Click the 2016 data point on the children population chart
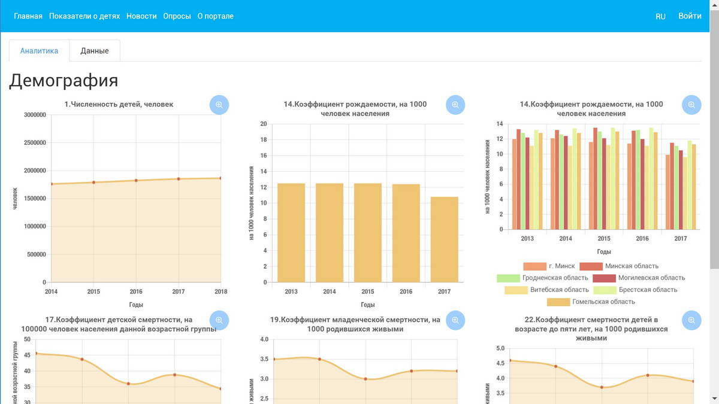Screen dimensions: 719x404 pos(136,180)
